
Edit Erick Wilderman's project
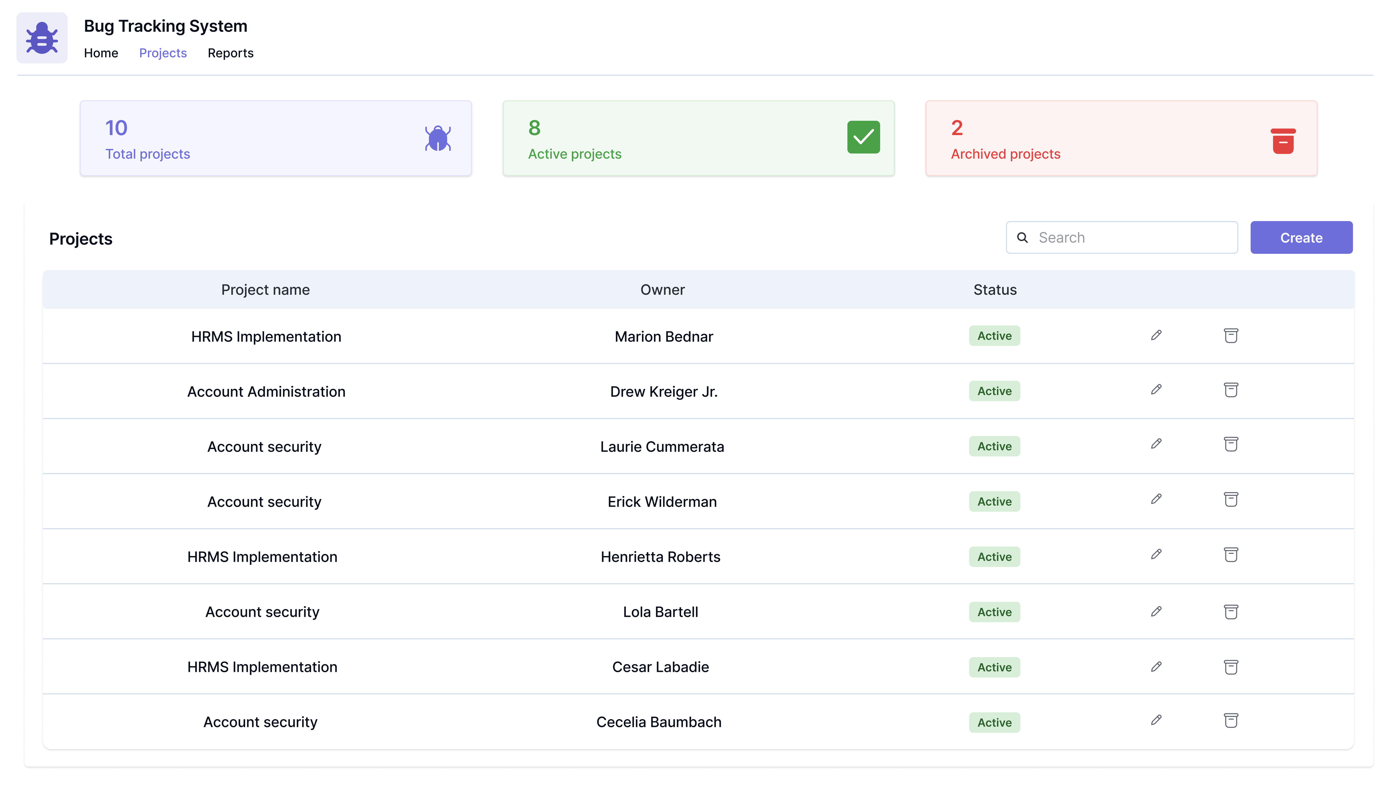[1156, 499]
